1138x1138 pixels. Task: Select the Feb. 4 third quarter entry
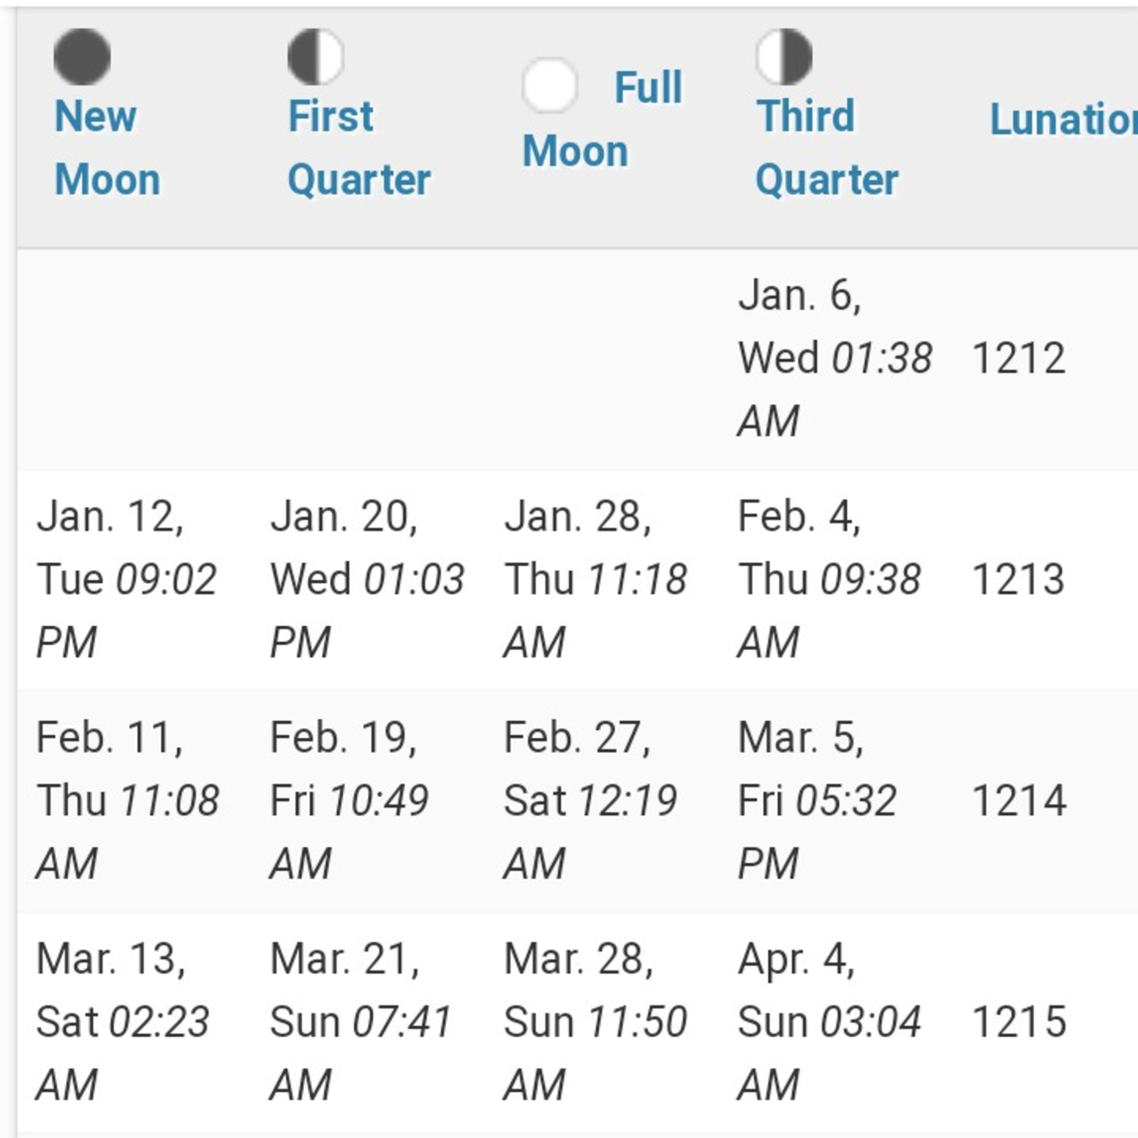coord(829,579)
